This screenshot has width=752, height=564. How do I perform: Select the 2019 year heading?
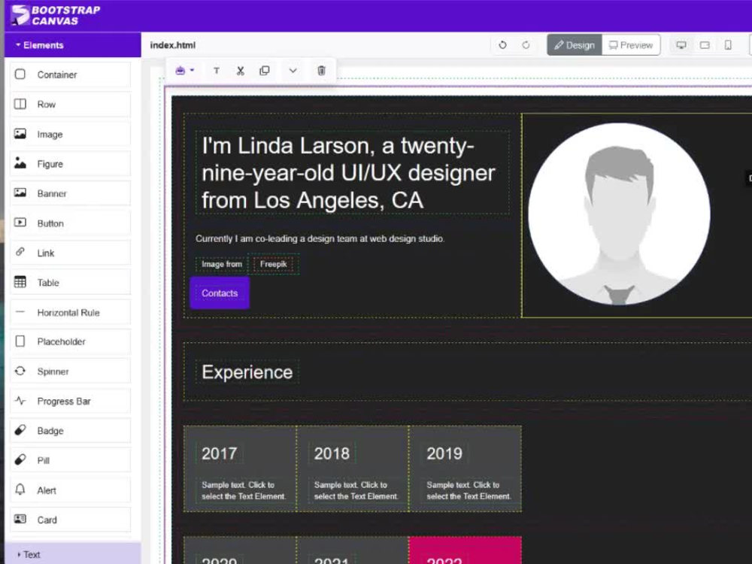click(x=444, y=453)
